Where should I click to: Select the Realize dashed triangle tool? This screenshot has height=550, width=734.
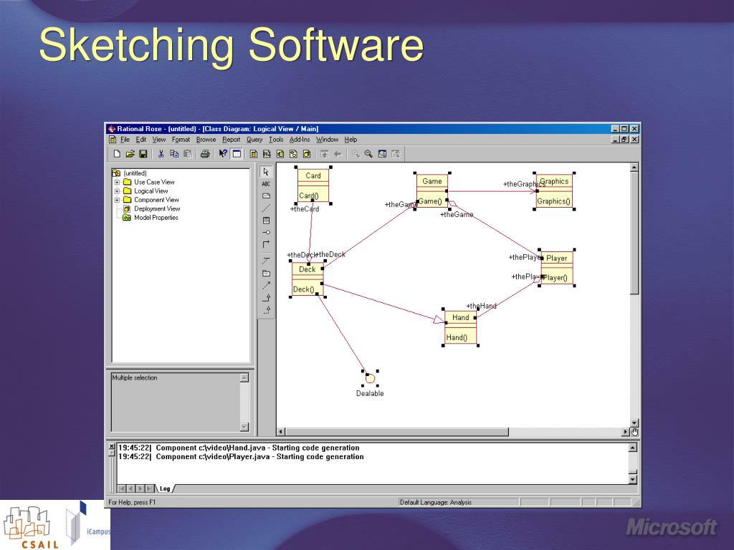click(266, 309)
